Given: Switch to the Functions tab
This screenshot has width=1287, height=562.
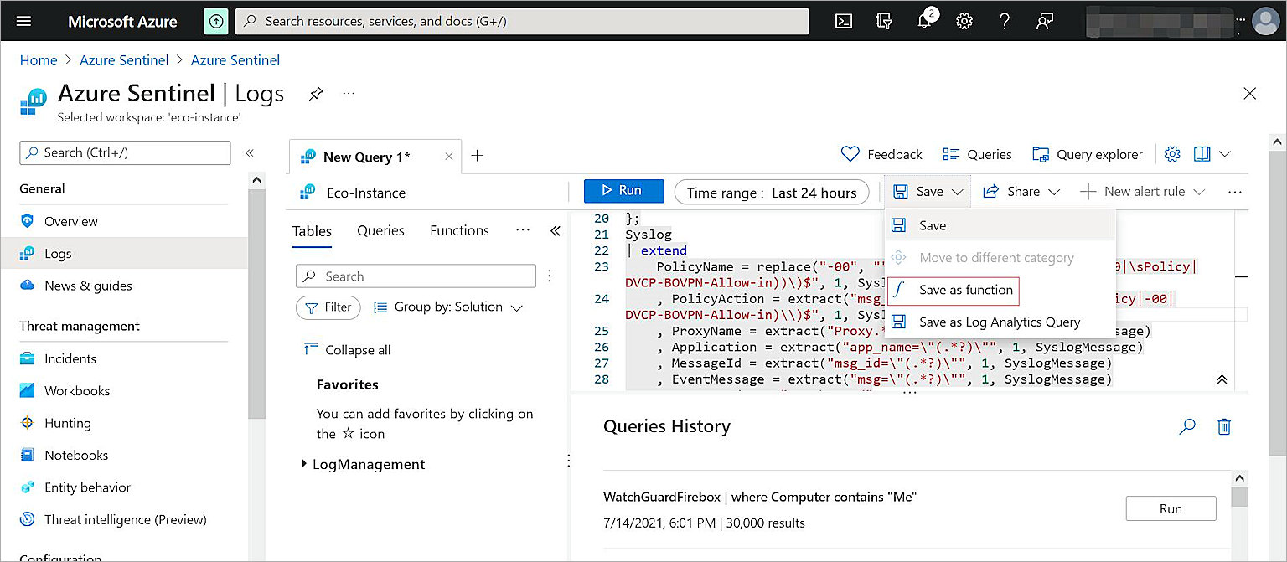Looking at the screenshot, I should click(x=459, y=231).
